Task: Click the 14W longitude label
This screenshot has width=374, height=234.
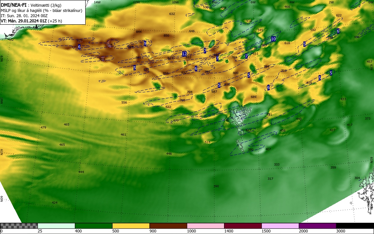Action: pos(97,2)
